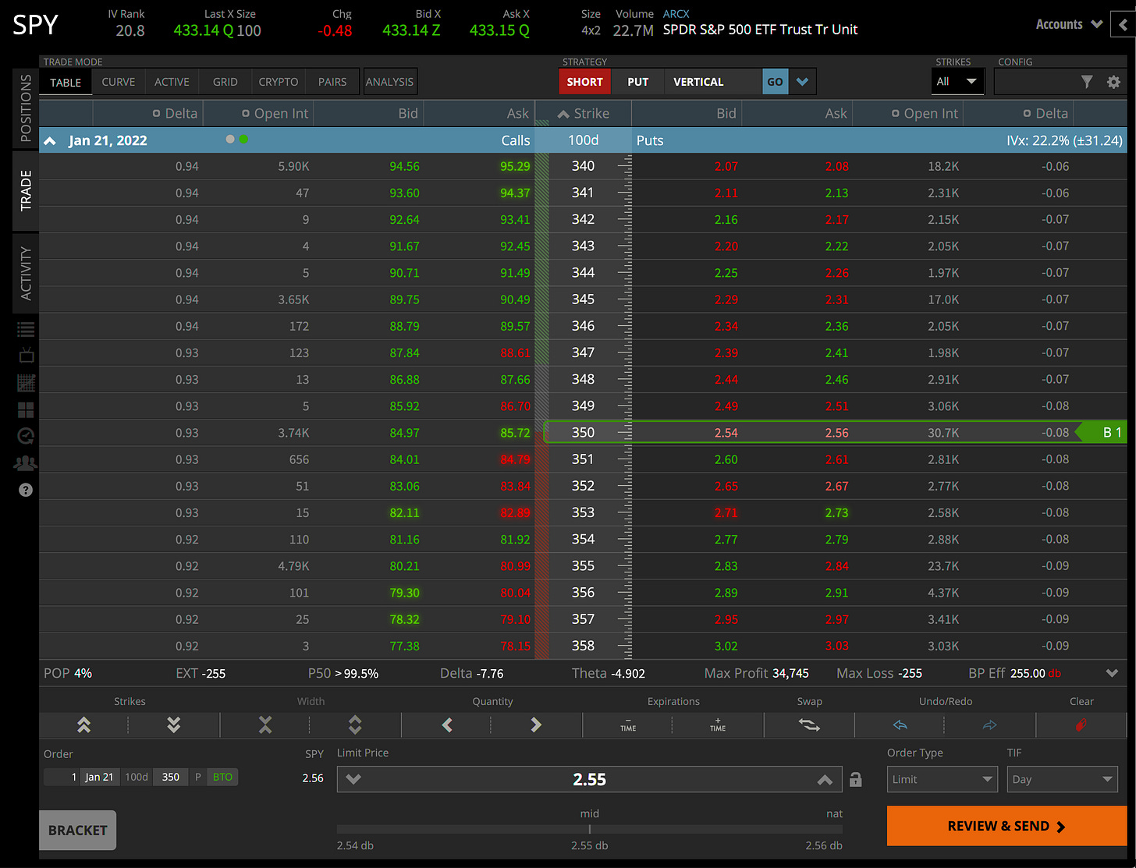Click the Undo arrow icon
Screen dimensions: 1136x868
click(900, 725)
